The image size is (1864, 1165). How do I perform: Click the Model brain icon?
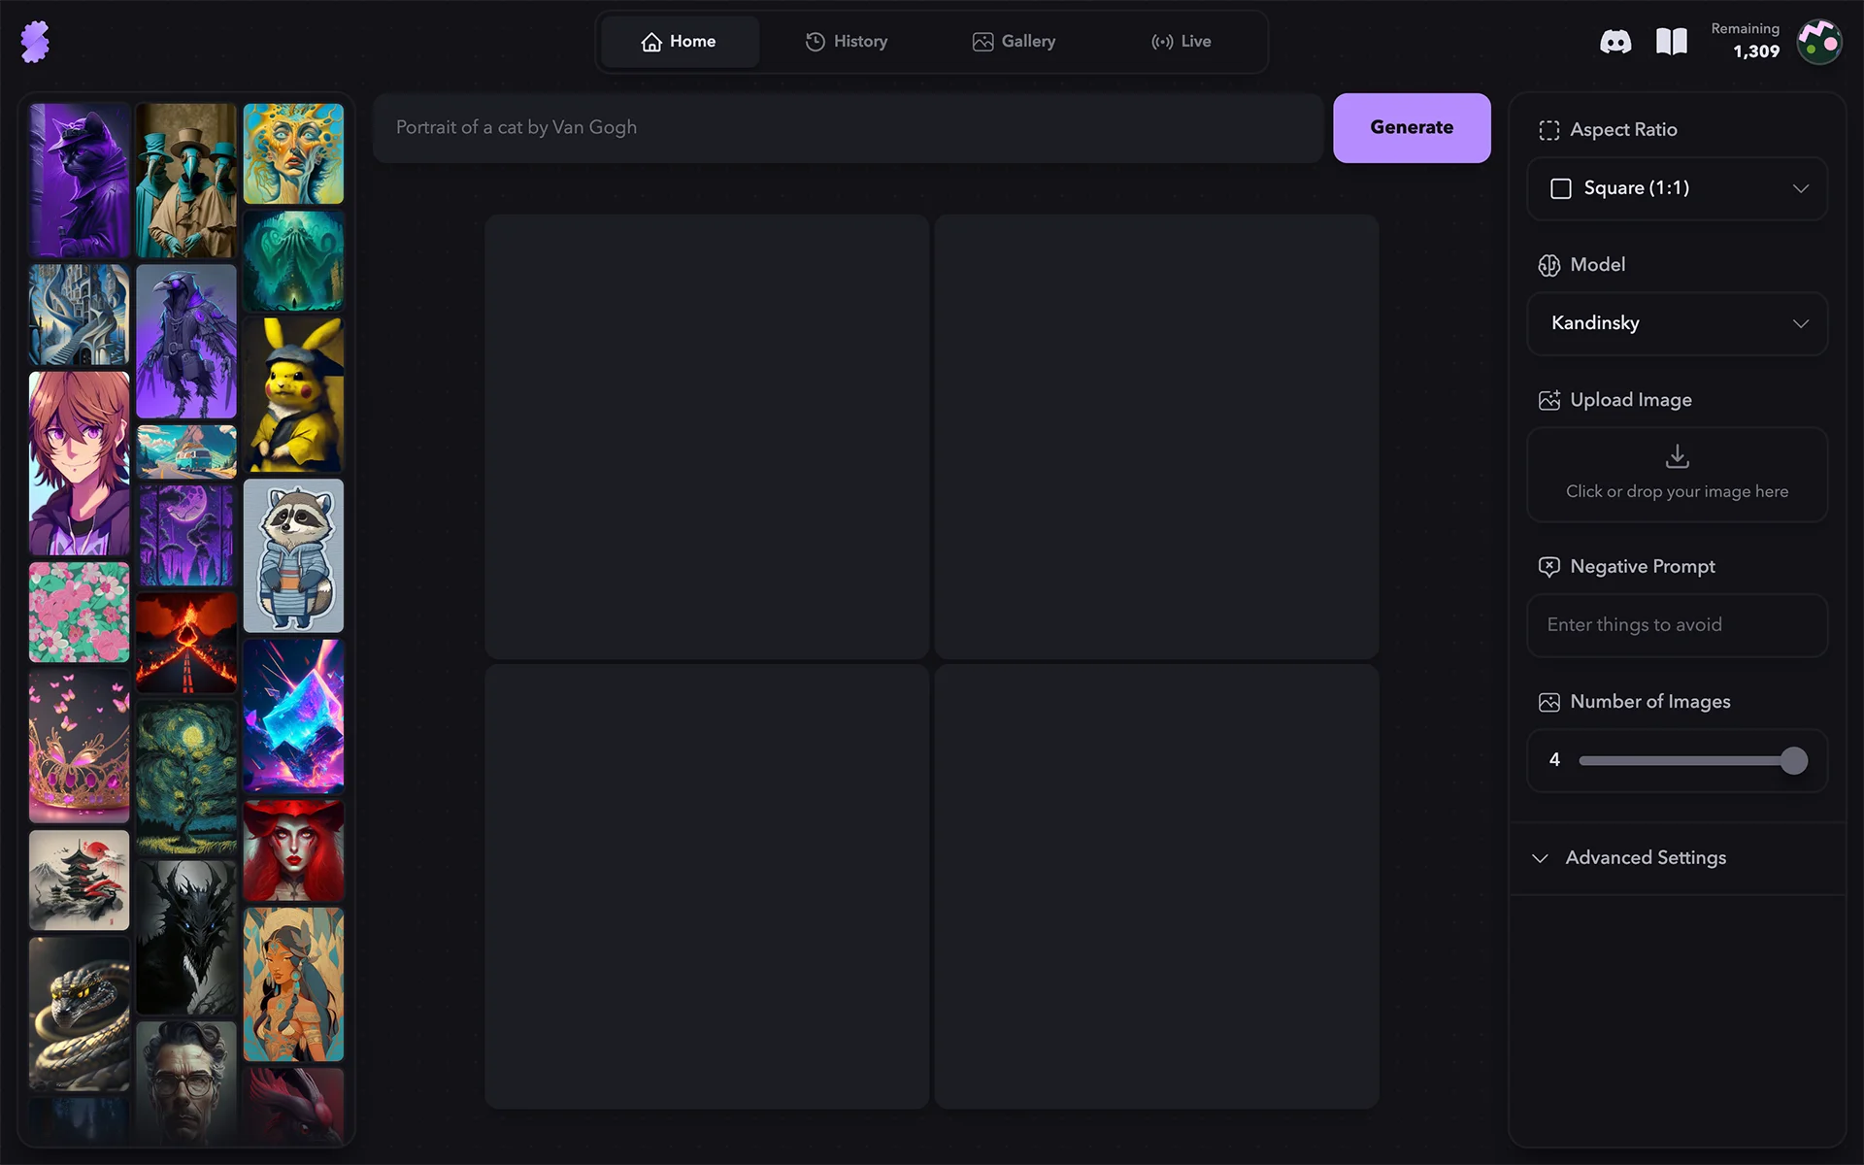click(1548, 265)
